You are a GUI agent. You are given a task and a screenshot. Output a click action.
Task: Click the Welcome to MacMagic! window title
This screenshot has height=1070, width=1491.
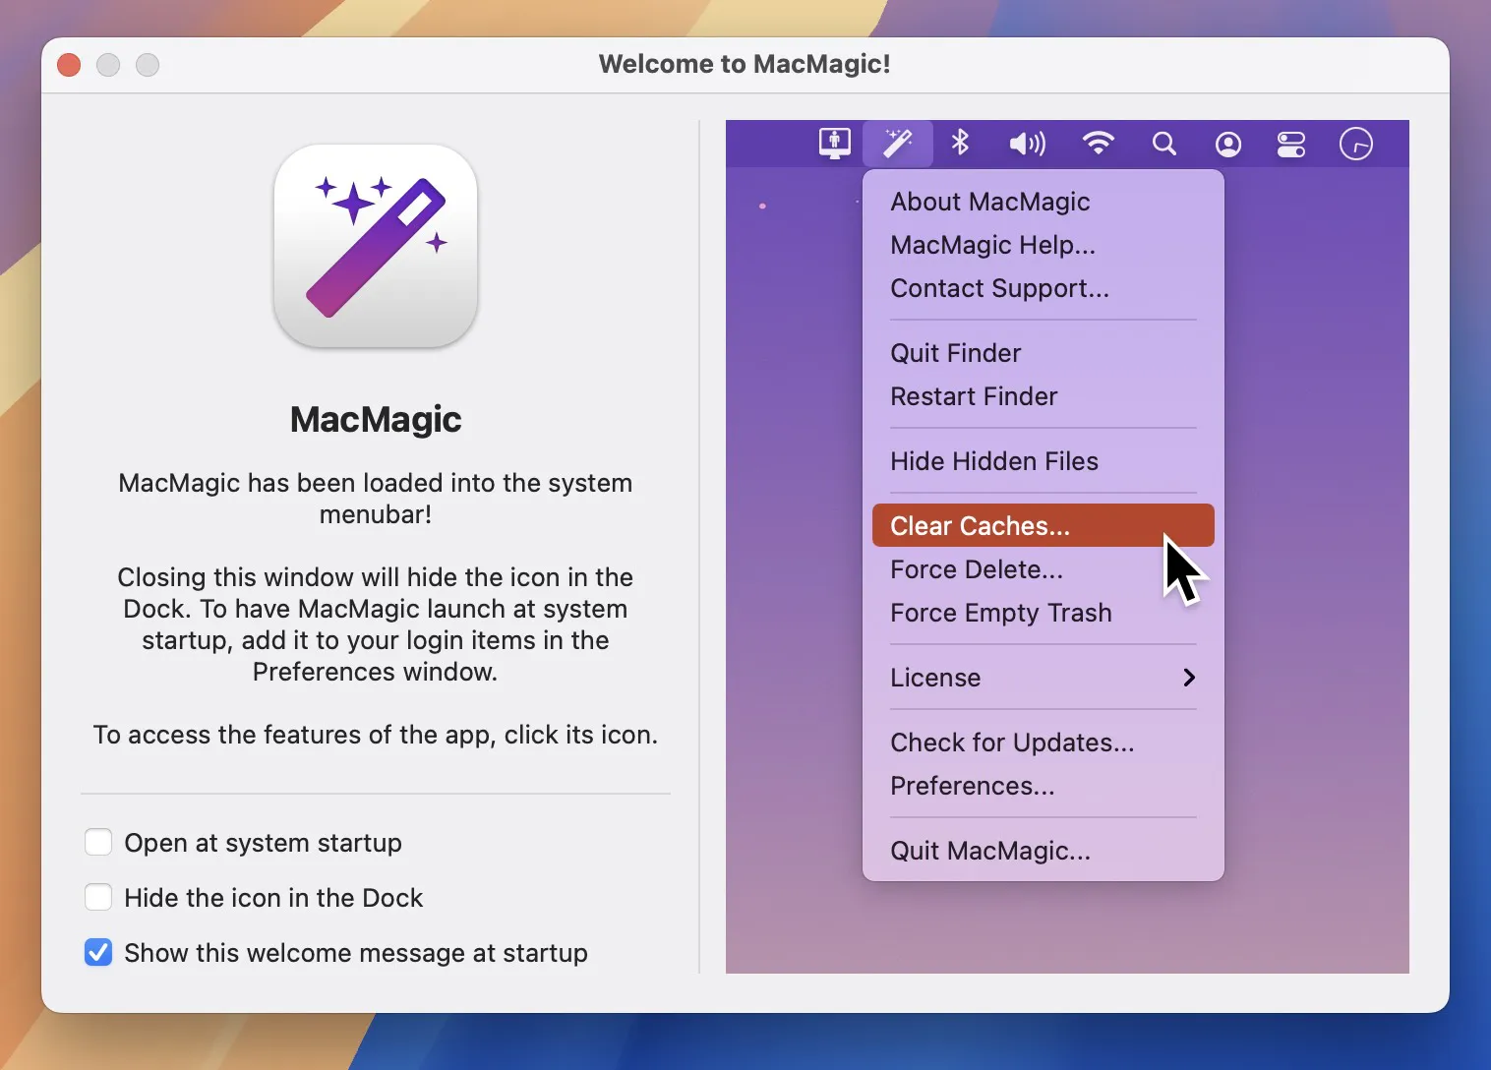click(x=745, y=64)
